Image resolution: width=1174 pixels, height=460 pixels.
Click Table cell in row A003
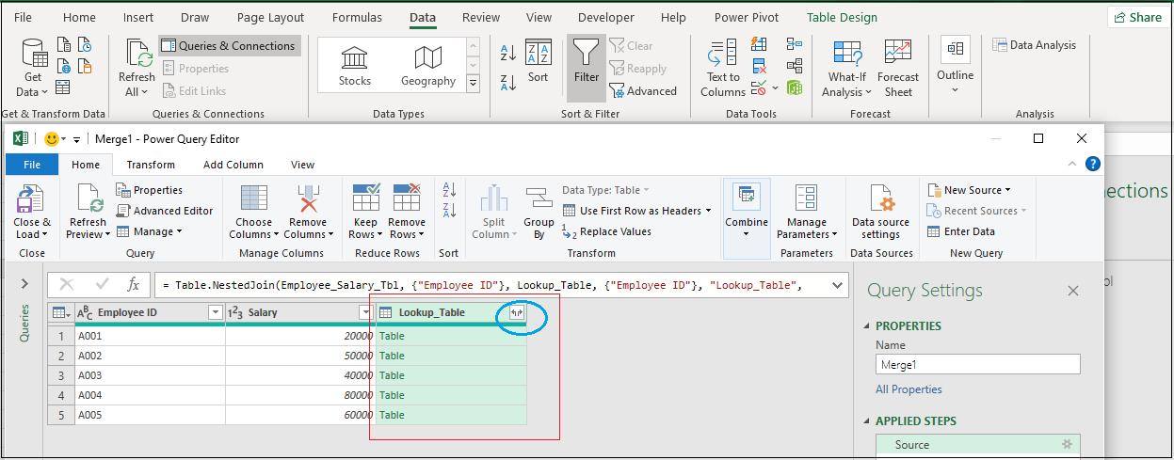point(451,375)
